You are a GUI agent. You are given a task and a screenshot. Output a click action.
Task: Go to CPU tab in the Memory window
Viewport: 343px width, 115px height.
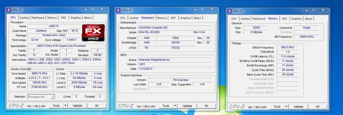[x=234, y=19]
